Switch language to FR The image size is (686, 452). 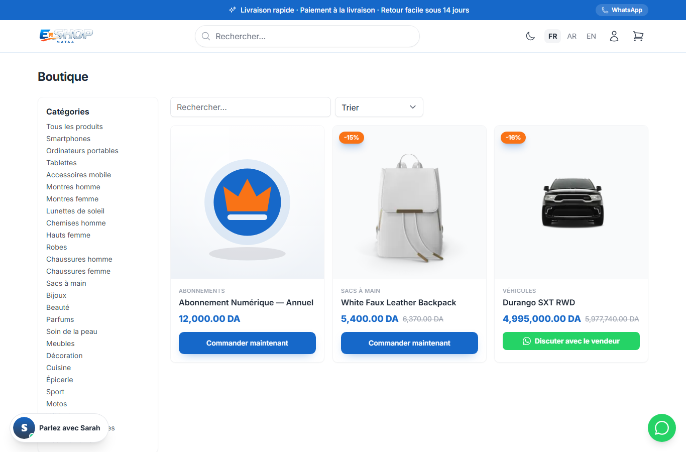[552, 36]
